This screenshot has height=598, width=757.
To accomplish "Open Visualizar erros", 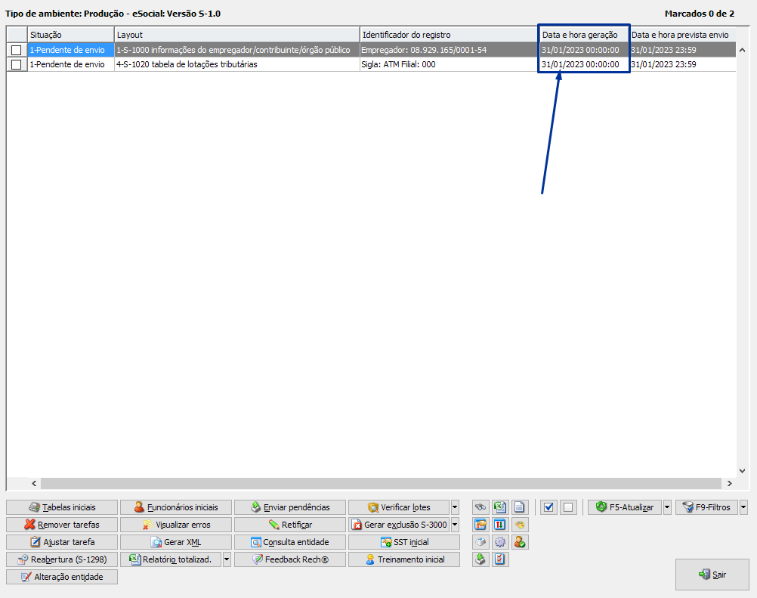I will click(176, 525).
